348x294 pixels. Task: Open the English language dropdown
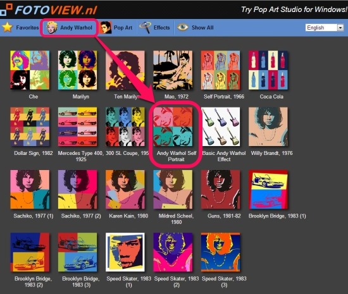pos(325,27)
